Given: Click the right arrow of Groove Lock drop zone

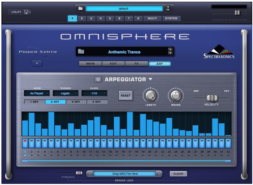Looking at the screenshot, I should tap(159, 174).
